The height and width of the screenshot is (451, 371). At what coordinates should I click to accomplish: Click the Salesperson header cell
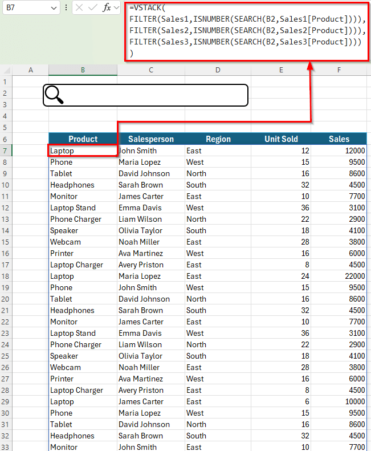[x=151, y=139]
